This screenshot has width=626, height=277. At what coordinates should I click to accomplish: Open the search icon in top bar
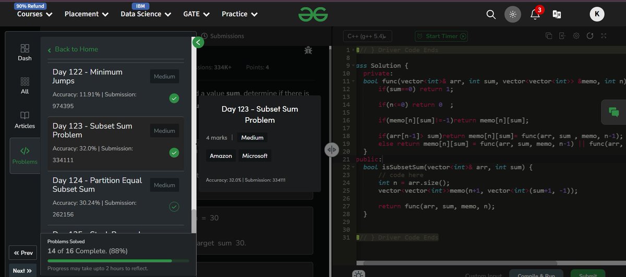(491, 14)
